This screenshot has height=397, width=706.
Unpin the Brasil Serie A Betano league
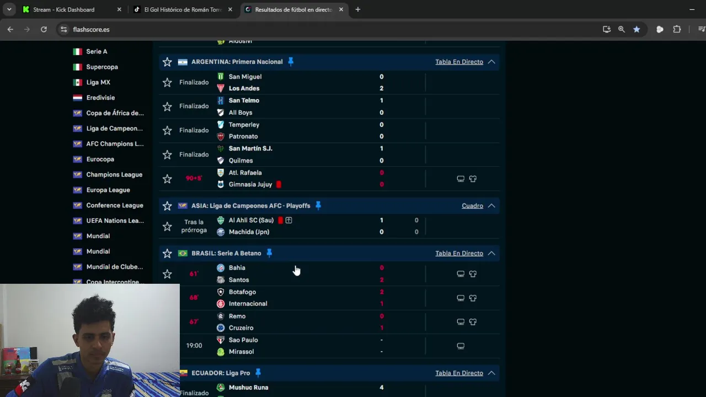tap(269, 253)
